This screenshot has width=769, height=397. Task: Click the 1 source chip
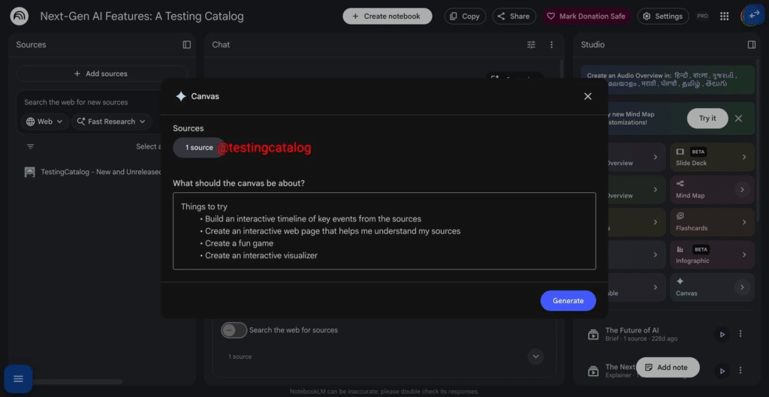pyautogui.click(x=199, y=148)
